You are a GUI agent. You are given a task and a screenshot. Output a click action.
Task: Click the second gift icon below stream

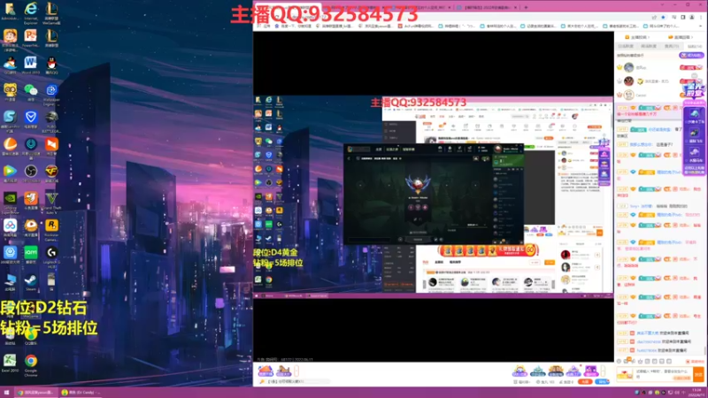(283, 371)
